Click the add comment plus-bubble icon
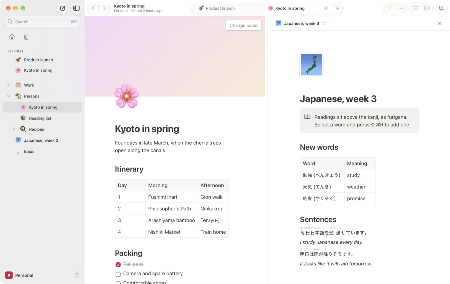Image resolution: width=450 pixels, height=284 pixels. (442, 8)
